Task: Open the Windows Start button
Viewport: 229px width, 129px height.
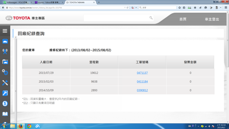Action: [4, 126]
